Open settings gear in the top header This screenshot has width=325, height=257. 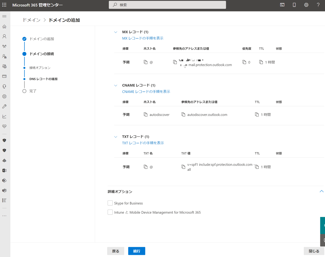[x=306, y=5]
